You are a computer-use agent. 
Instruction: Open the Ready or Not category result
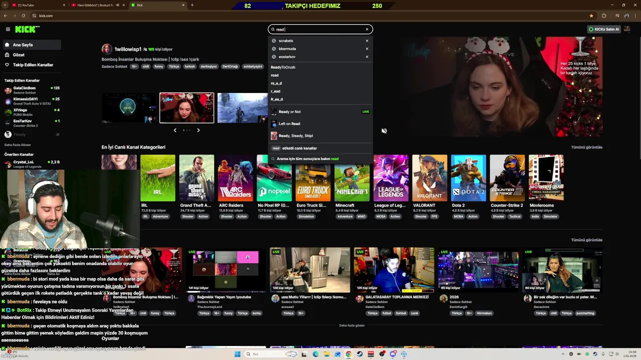[x=320, y=111]
